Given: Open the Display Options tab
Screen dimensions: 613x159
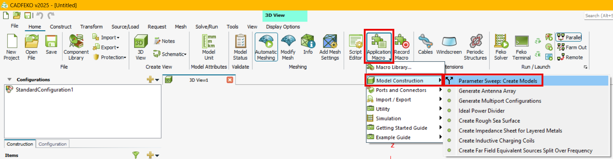Looking at the screenshot, I should [283, 27].
